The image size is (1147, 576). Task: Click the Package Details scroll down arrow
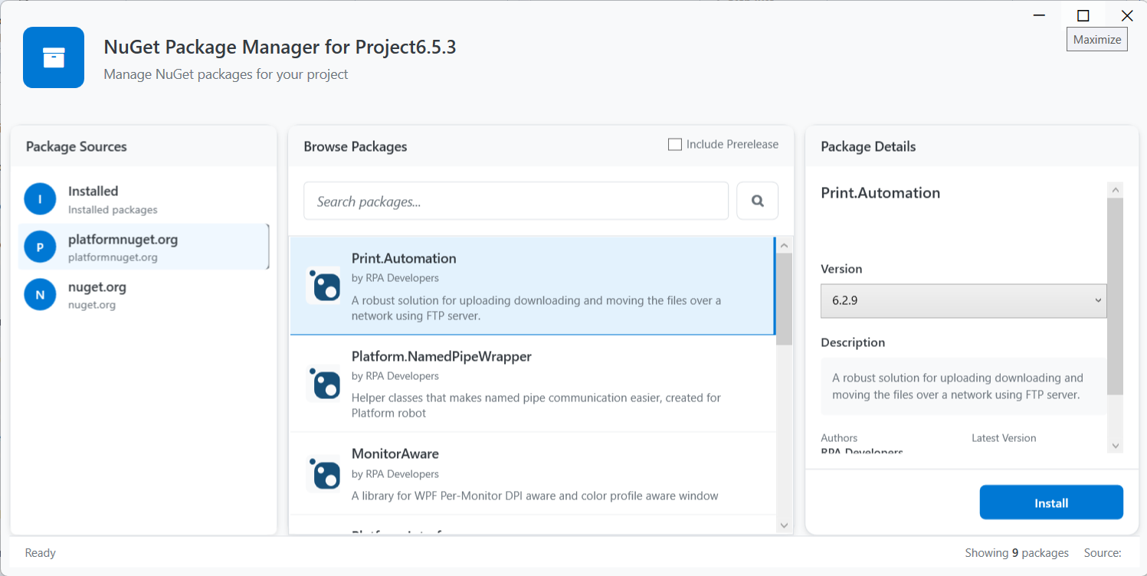(x=1116, y=445)
